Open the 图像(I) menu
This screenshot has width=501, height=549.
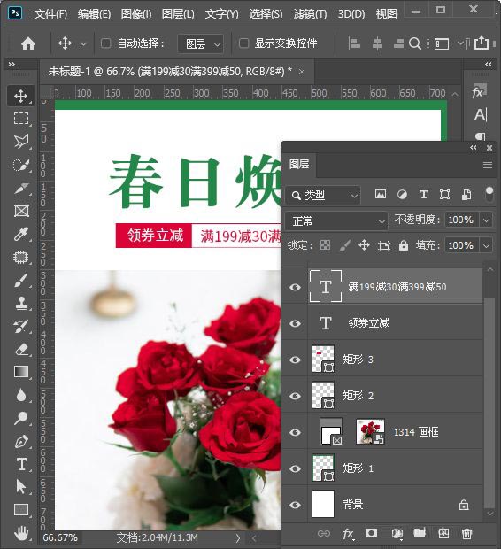pyautogui.click(x=136, y=14)
